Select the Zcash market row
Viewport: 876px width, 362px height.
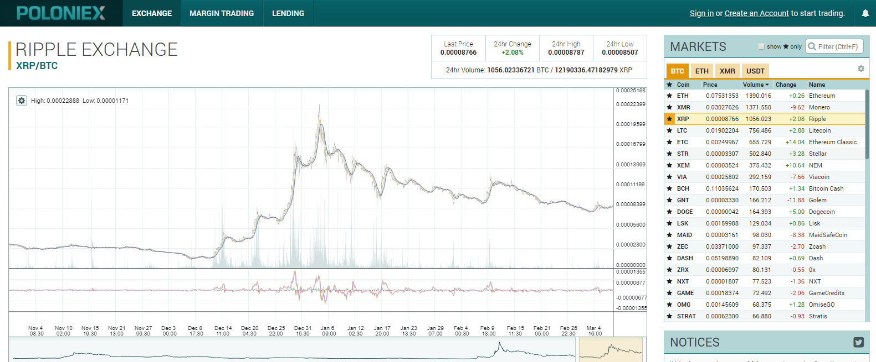pyautogui.click(x=765, y=246)
